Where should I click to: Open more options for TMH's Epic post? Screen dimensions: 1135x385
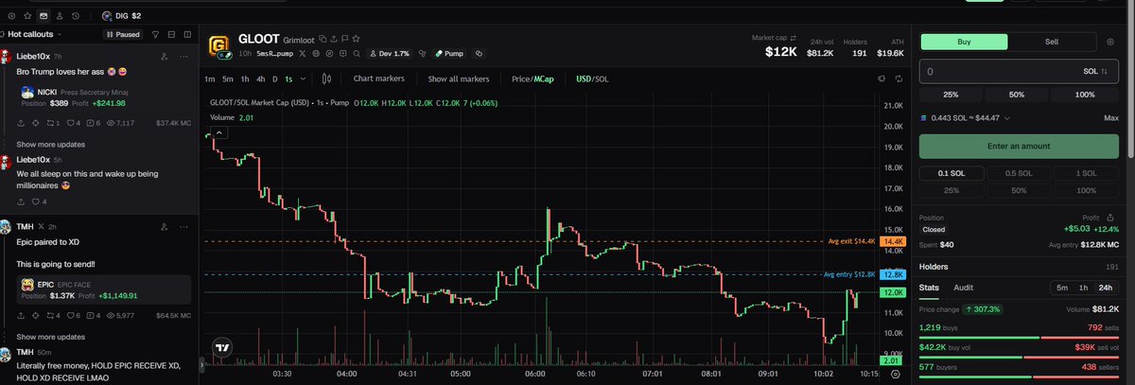(185, 227)
